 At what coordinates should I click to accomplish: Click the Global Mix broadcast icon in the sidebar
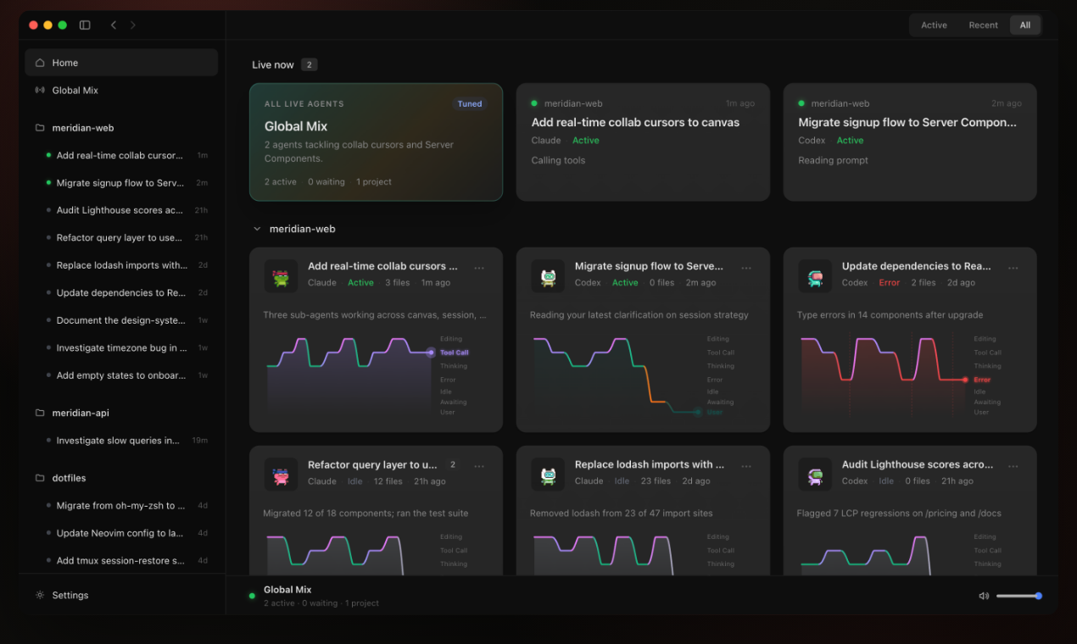click(x=40, y=90)
